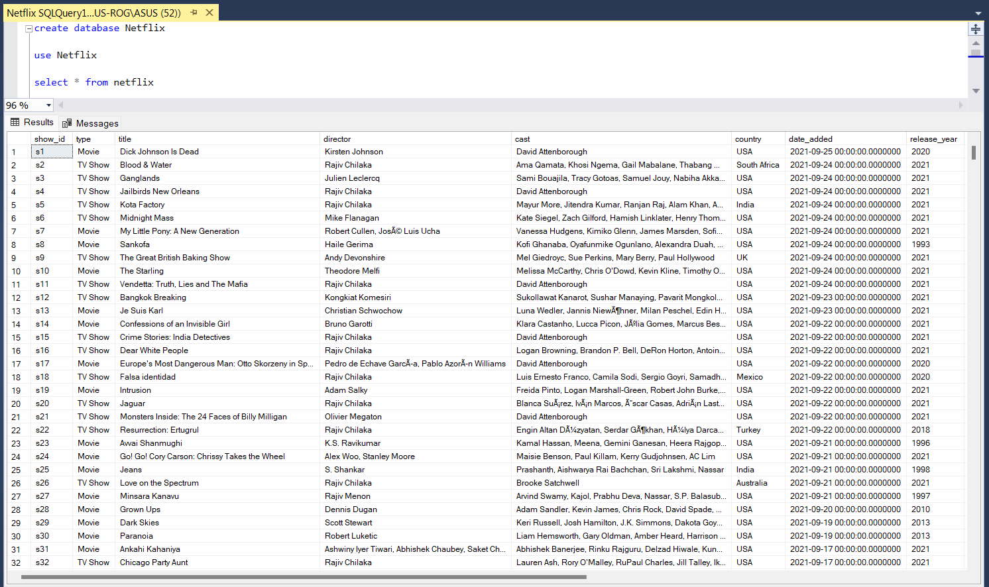Click the Brooke Satchwell cast cell
The height and width of the screenshot is (587, 989).
point(621,483)
